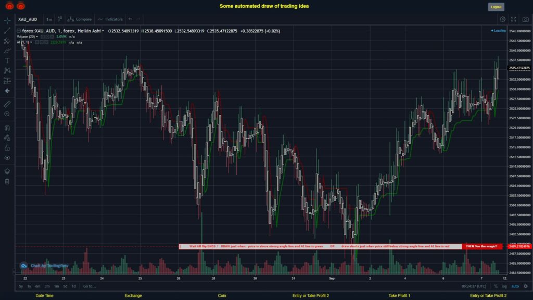Open the candle chart style selector
Image resolution: width=533 pixels, height=300 pixels.
[x=59, y=19]
